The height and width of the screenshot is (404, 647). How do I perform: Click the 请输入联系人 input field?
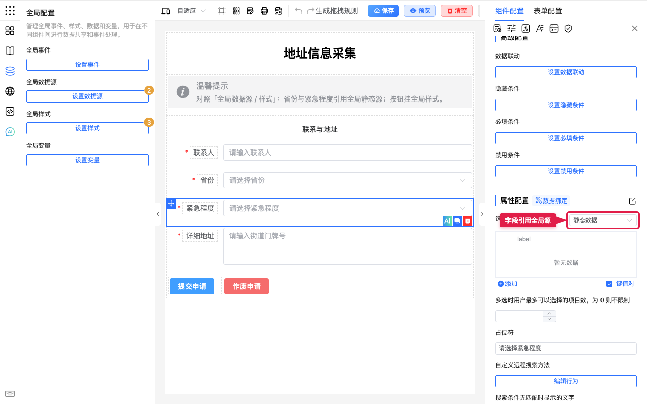tap(348, 153)
